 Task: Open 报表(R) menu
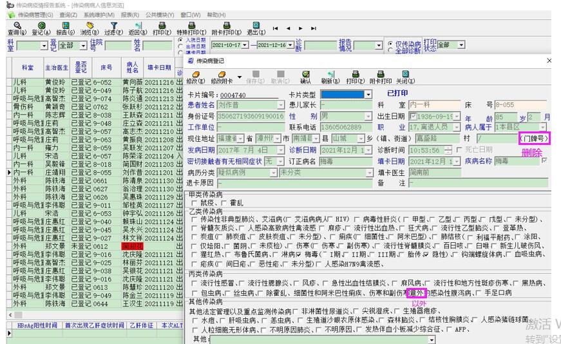[130, 15]
